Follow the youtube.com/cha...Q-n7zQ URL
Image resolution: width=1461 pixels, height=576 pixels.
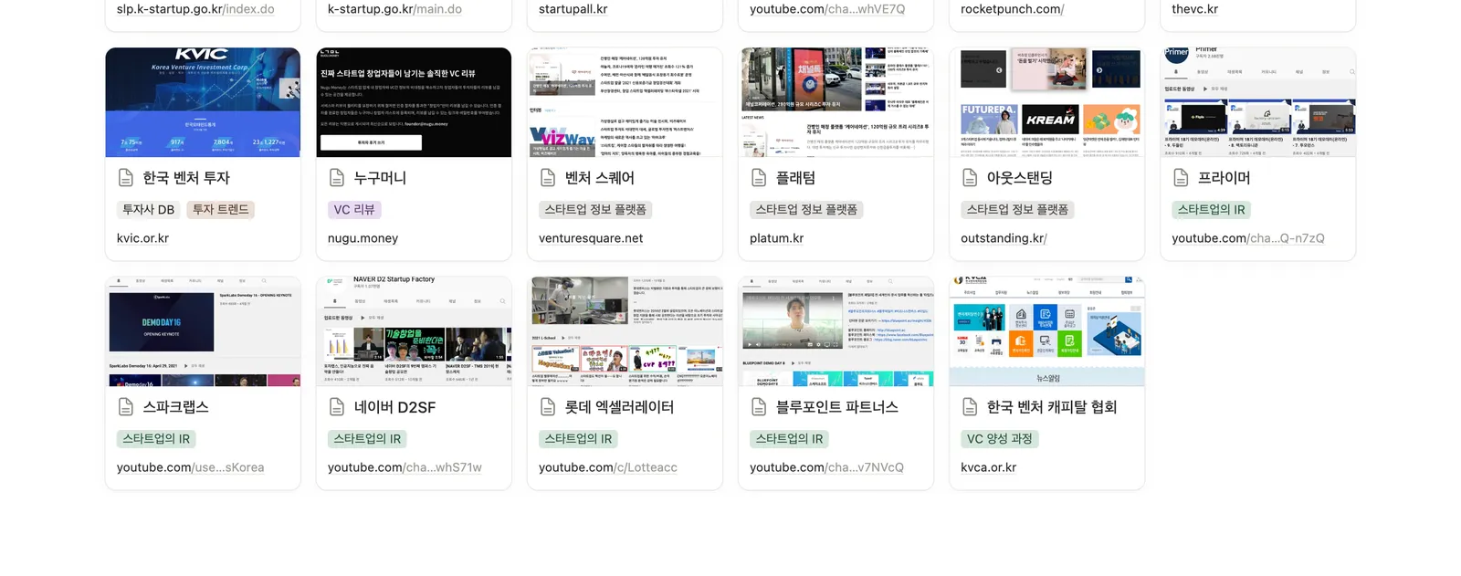1248,238
